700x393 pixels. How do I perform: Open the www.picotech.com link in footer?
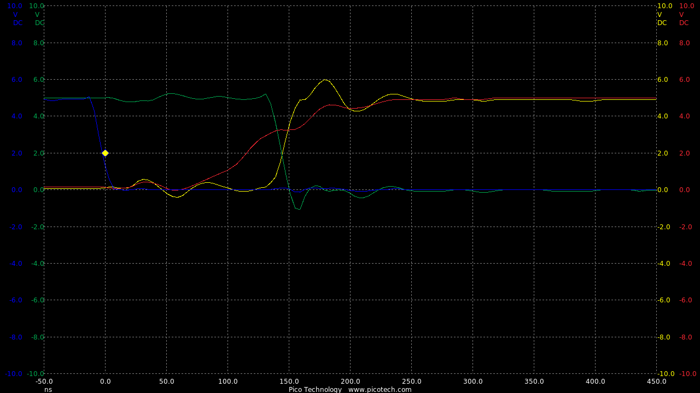[380, 389]
